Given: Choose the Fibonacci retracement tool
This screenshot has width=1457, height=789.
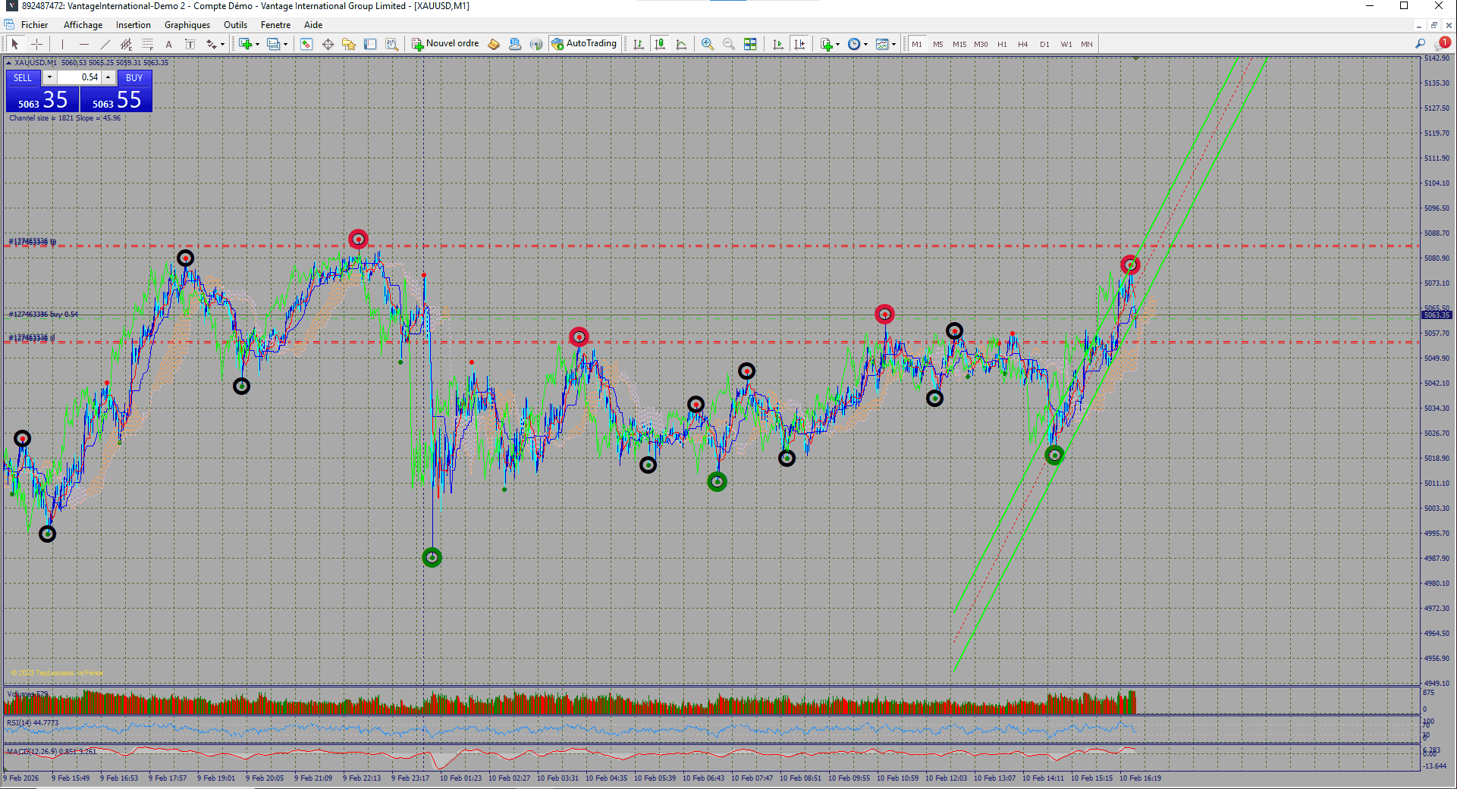Looking at the screenshot, I should coord(148,44).
